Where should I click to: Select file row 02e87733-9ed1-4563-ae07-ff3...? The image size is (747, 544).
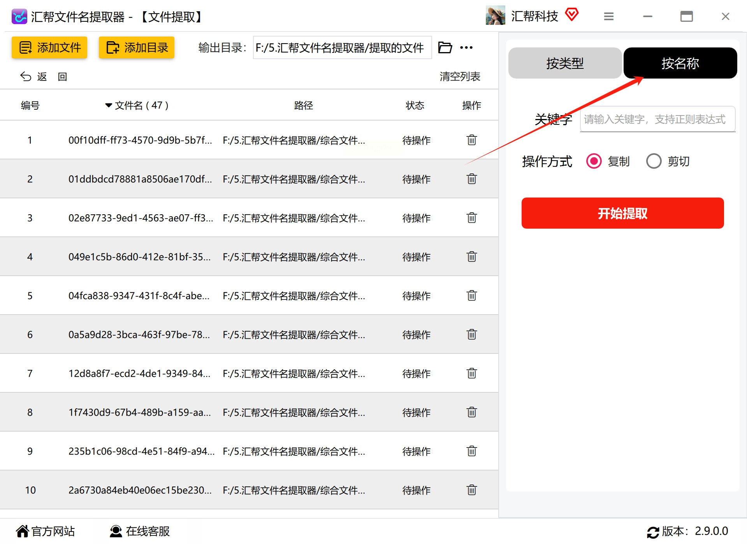(x=249, y=218)
